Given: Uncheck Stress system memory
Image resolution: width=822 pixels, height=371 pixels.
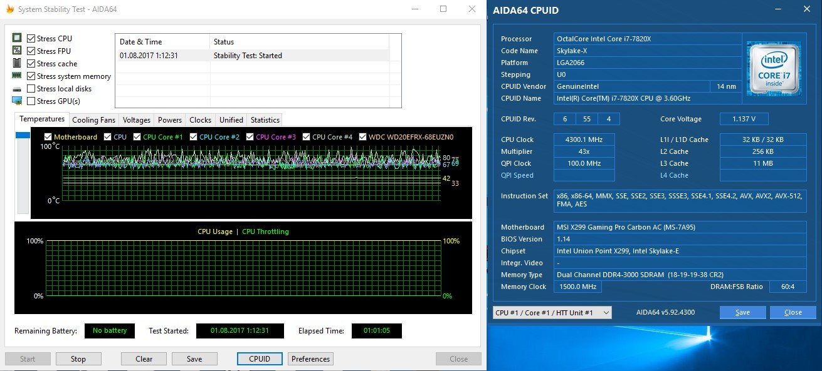Looking at the screenshot, I should click(31, 76).
